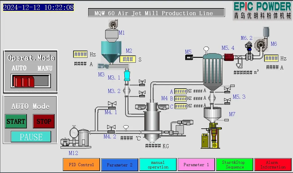The width and height of the screenshot is (293, 173).
Task: Click the M5 sensor device icon
Action: point(189,57)
